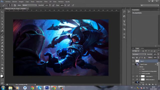Viewport: 160px width, 90px height.
Task: Select the Pen tool
Action: [x=2, y=55]
